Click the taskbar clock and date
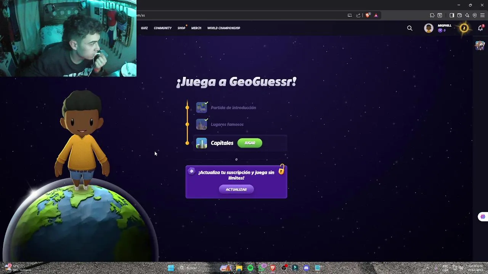Viewport: 488px width, 274px height. coord(475,268)
